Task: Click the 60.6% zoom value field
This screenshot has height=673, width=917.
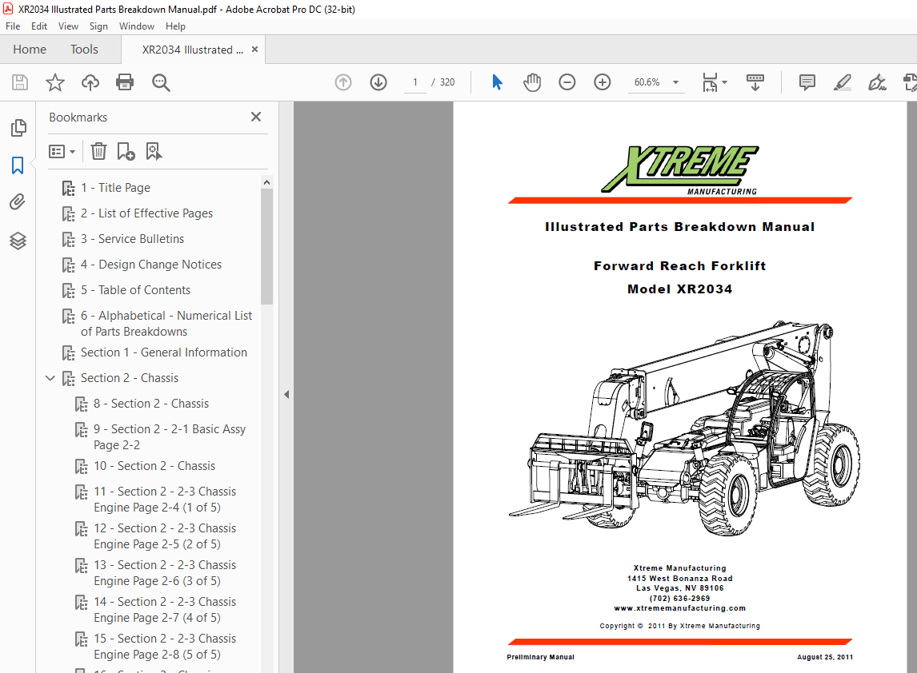Action: coord(647,82)
